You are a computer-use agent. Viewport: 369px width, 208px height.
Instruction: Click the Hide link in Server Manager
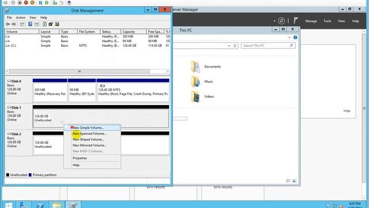347,111
